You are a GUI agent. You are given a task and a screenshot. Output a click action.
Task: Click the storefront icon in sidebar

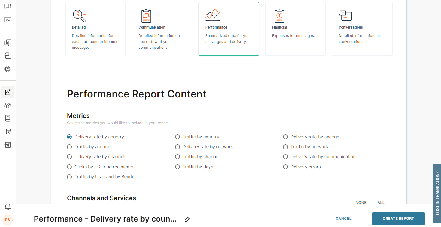click(x=8, y=145)
